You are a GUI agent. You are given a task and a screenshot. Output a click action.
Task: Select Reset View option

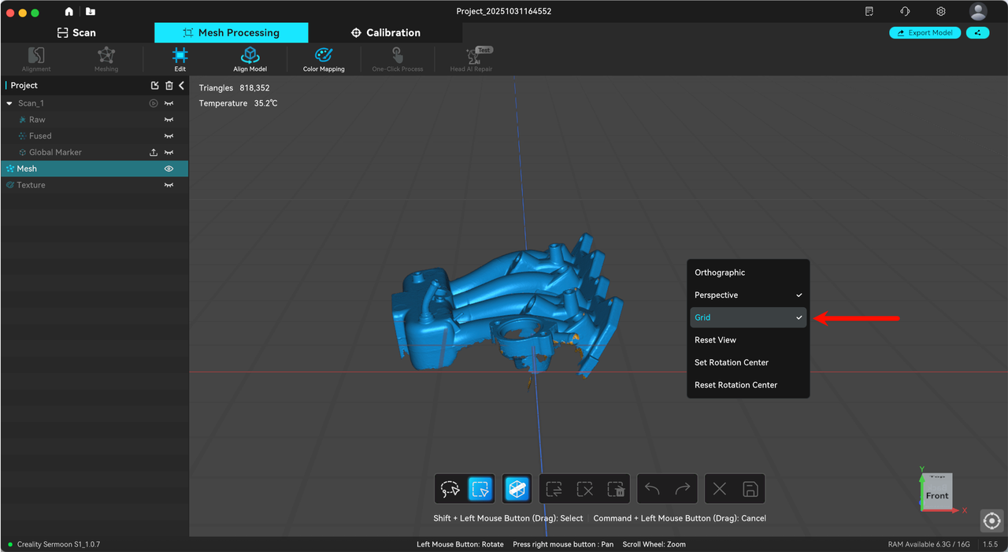[715, 339]
